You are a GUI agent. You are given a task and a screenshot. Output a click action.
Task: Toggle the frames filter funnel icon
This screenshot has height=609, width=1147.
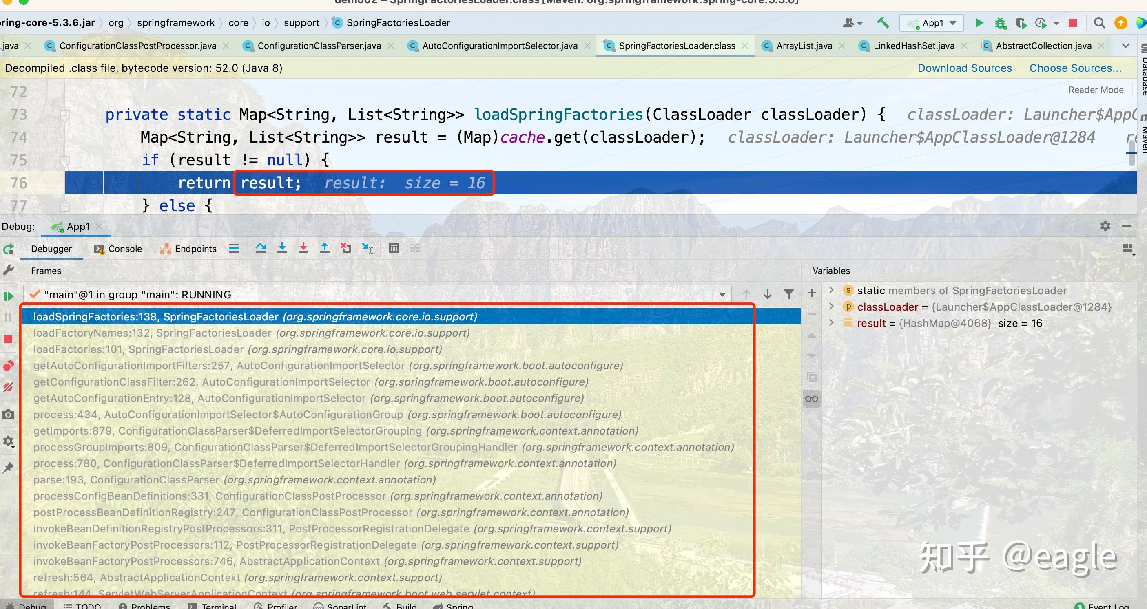tap(788, 294)
